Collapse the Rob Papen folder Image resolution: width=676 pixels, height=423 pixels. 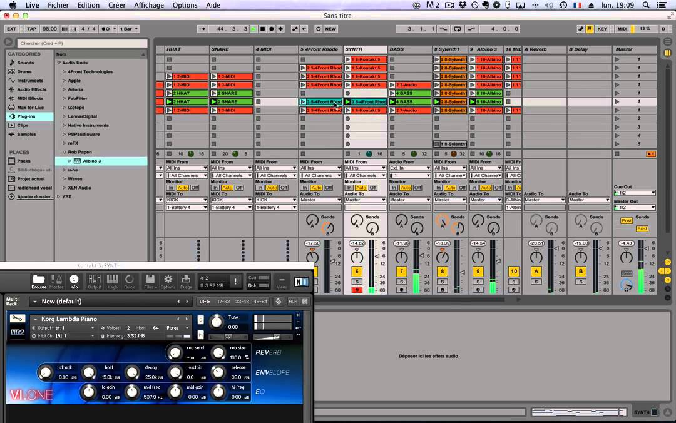64,152
